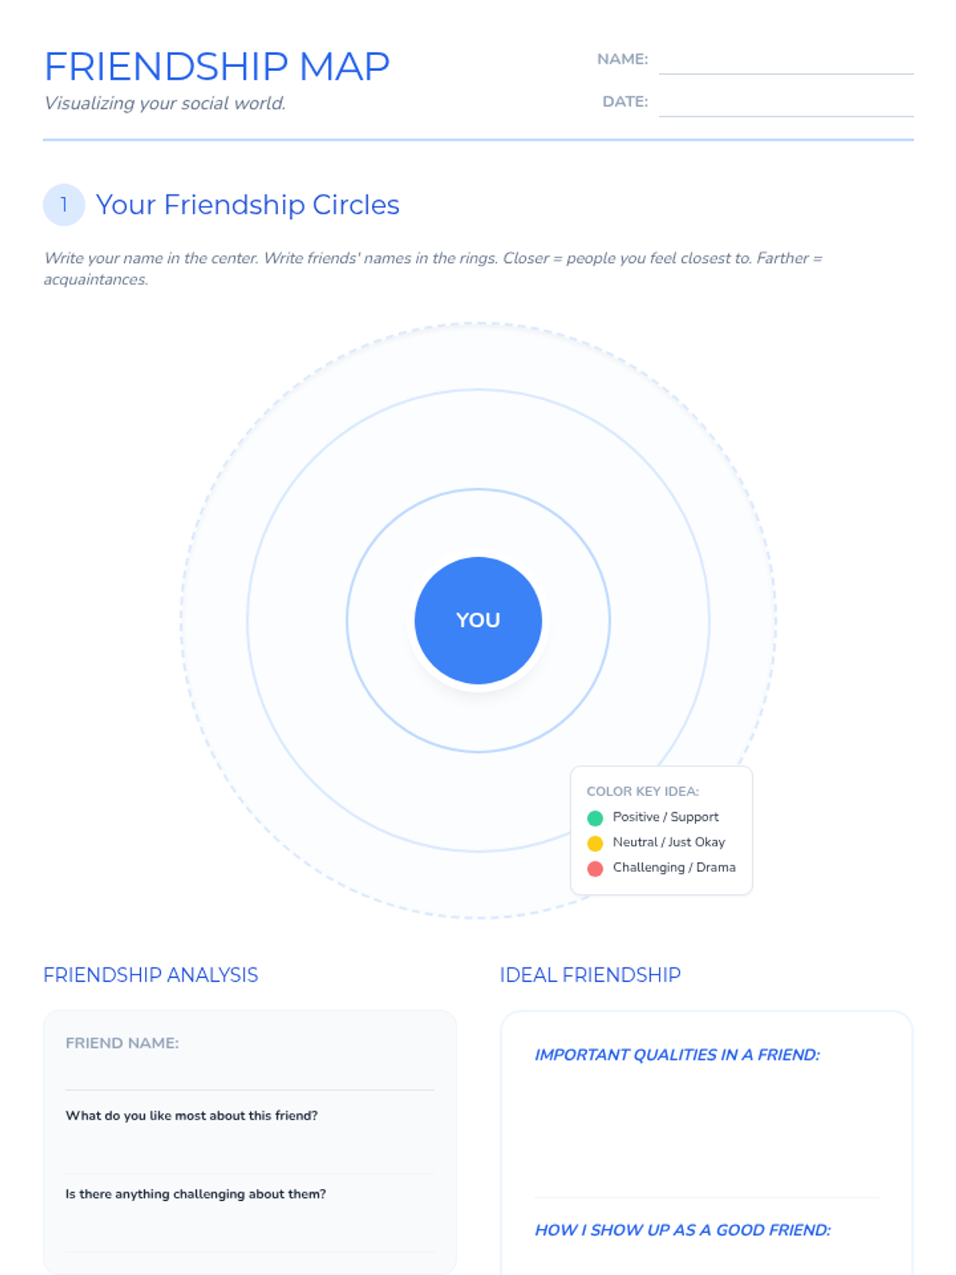Click the yellow Neutral / Just Okay dot
956x1275 pixels.
595,843
